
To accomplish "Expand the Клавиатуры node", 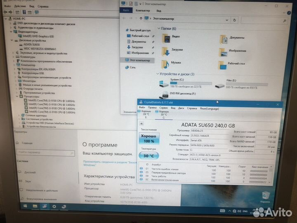I will (x=14, y=57).
